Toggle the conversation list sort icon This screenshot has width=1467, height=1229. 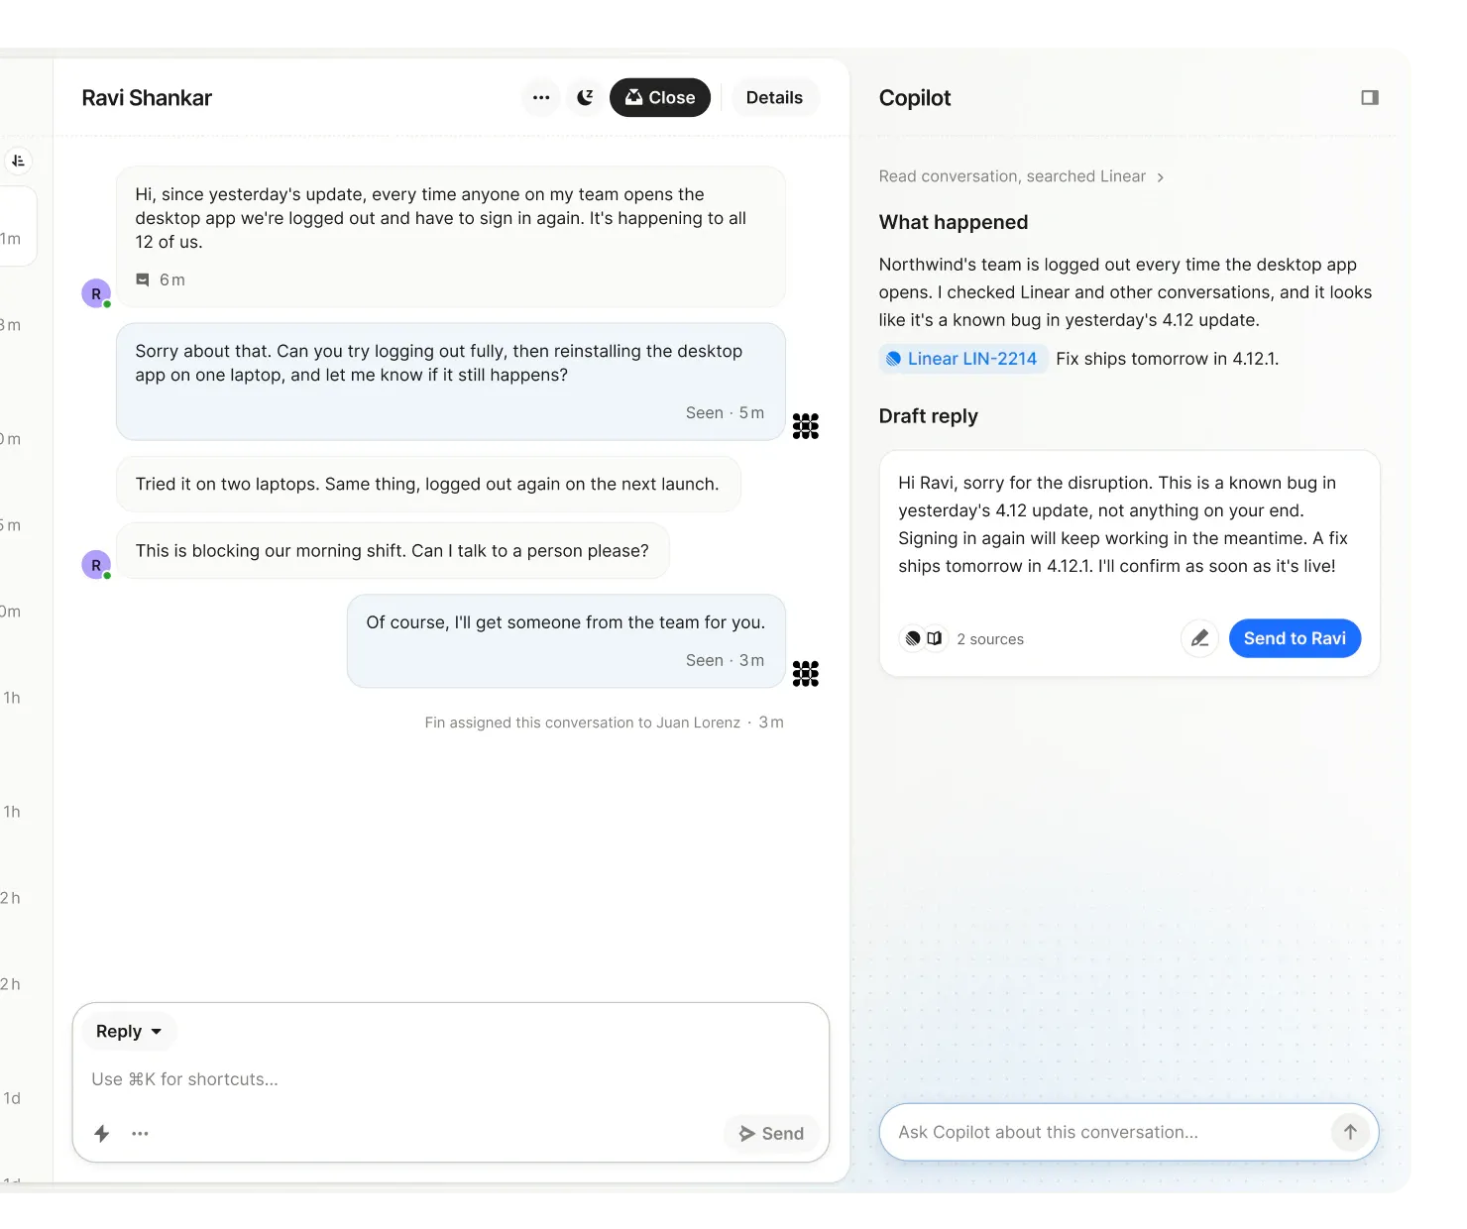[18, 161]
